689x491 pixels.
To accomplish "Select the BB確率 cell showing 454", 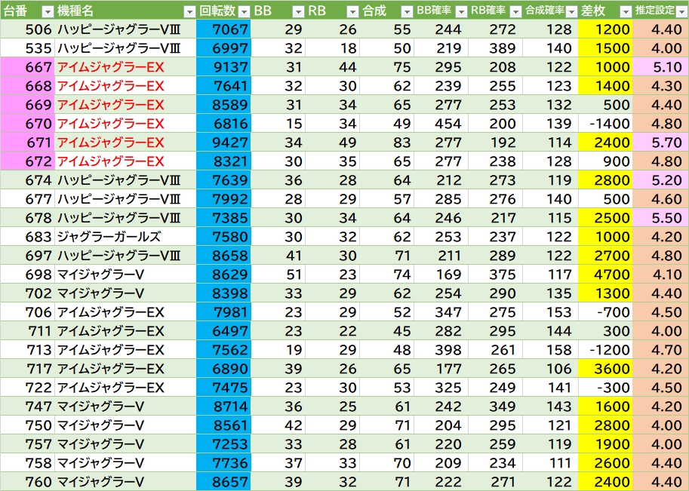I will (441, 124).
